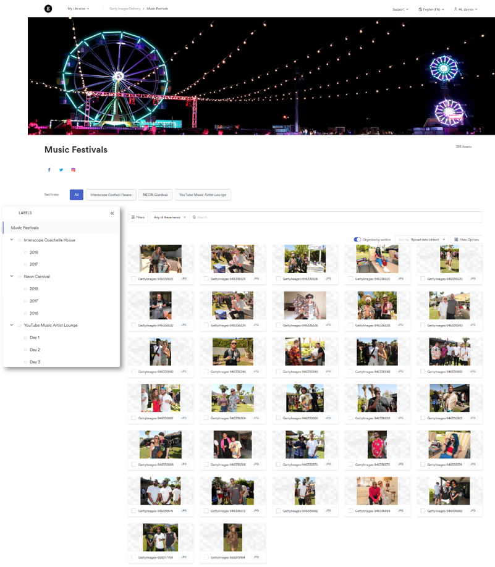Open the Sort by Upload date dropdown
Screen dimensions: 495x567
(x=423, y=239)
